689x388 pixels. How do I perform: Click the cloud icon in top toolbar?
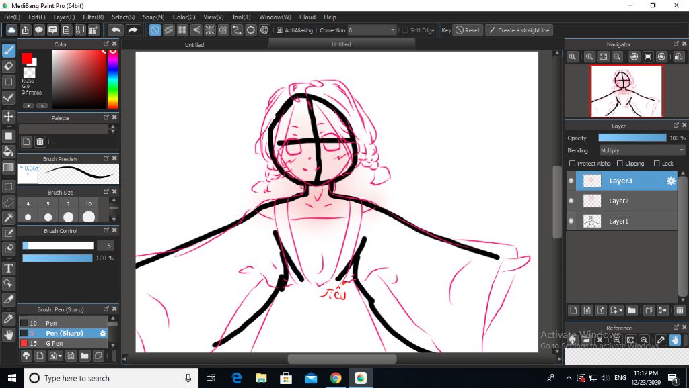[x=11, y=30]
